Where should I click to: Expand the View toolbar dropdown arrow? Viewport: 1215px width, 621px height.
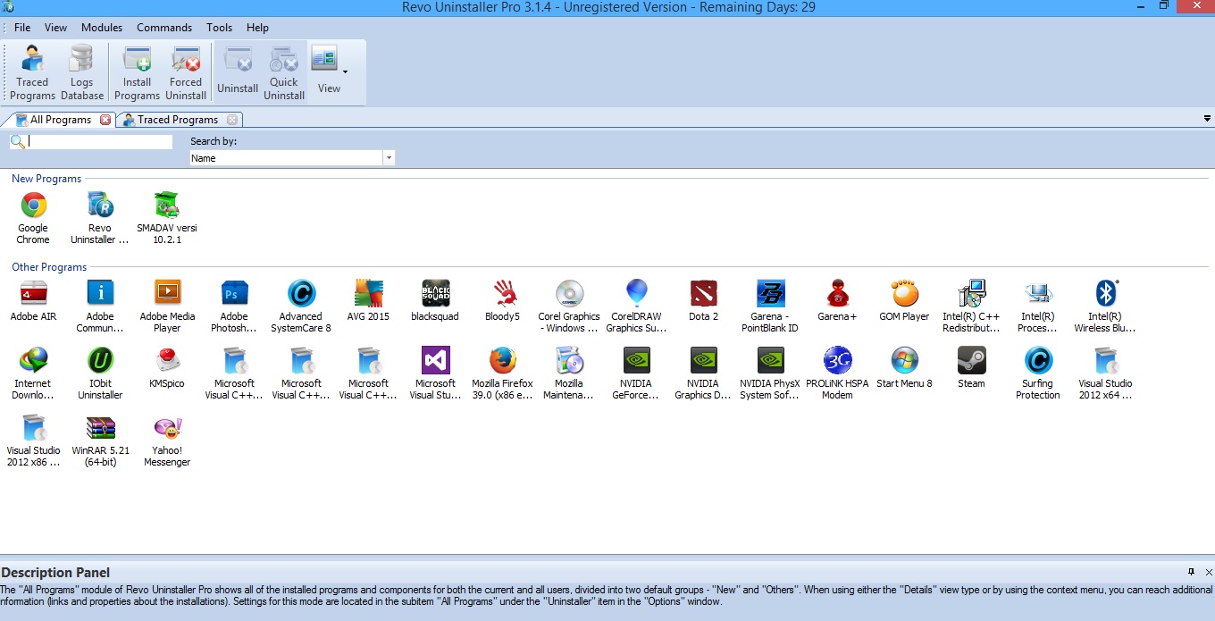click(x=345, y=71)
